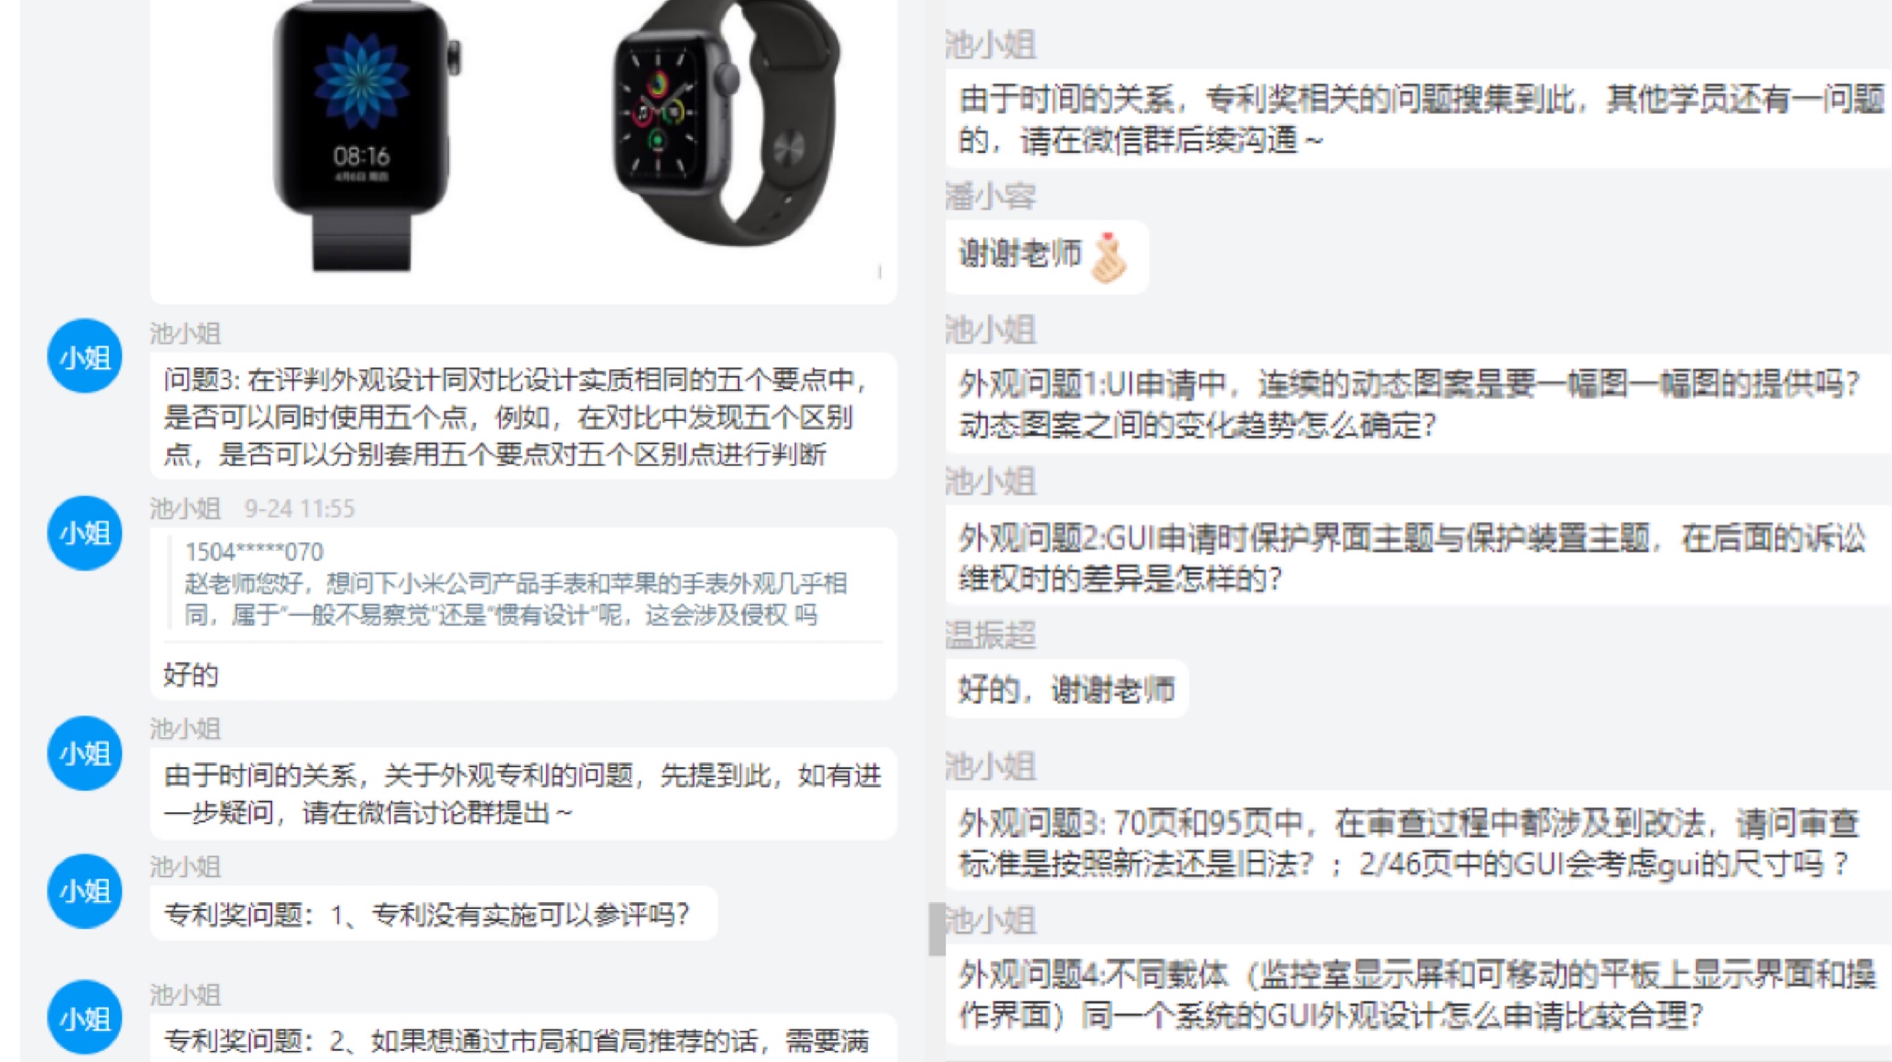Click the 好的，谢谢老师 reply bubble
The image size is (1892, 1062).
1066,689
